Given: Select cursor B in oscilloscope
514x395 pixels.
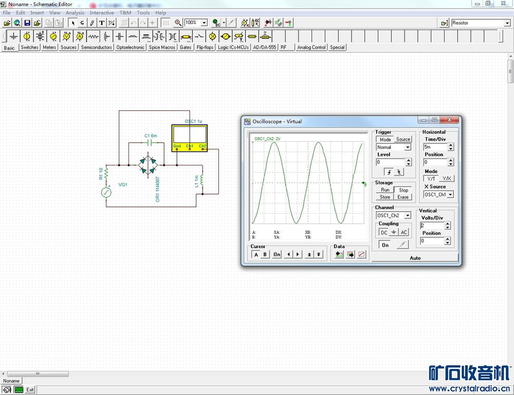Looking at the screenshot, I should (265, 254).
